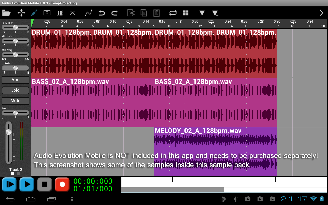The width and height of the screenshot is (328, 205).
Task: Undo the last action
Action: [x=102, y=13]
